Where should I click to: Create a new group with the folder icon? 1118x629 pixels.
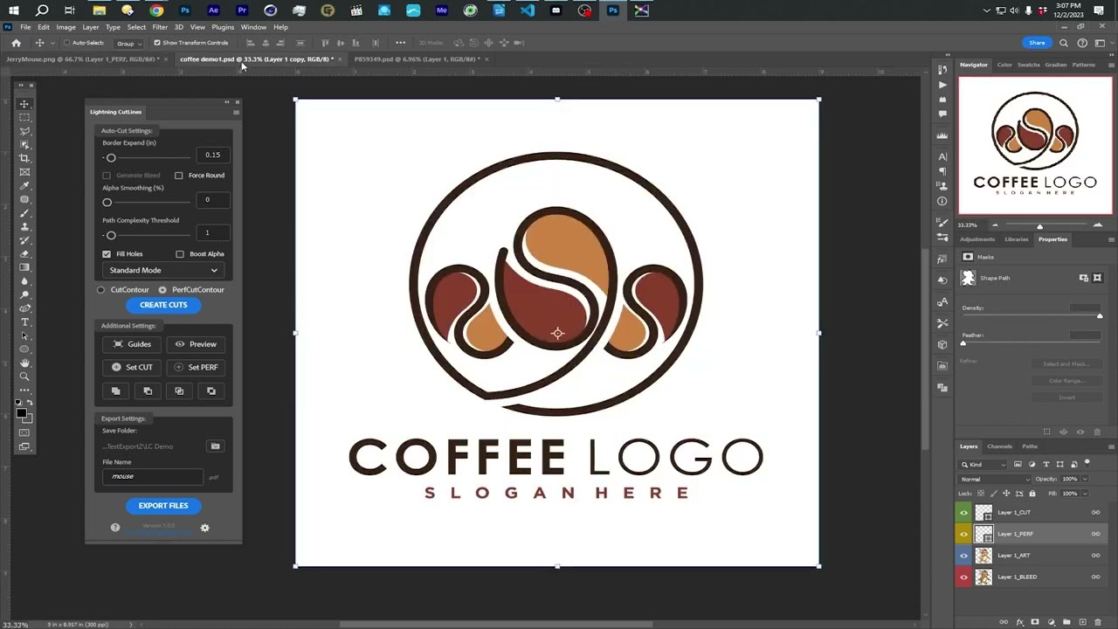click(x=1066, y=622)
